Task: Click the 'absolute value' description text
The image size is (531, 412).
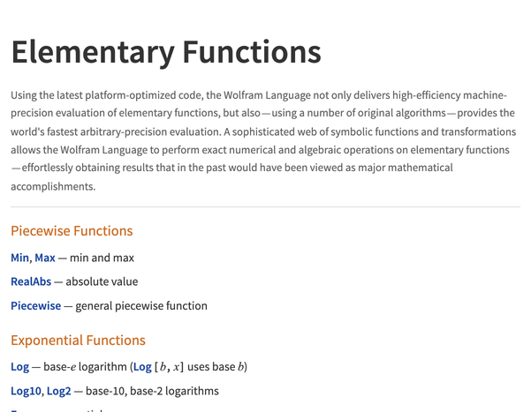Action: pyautogui.click(x=102, y=282)
